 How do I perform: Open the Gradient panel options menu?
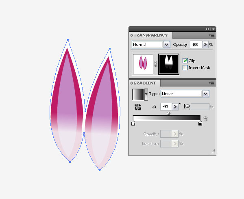211,83
